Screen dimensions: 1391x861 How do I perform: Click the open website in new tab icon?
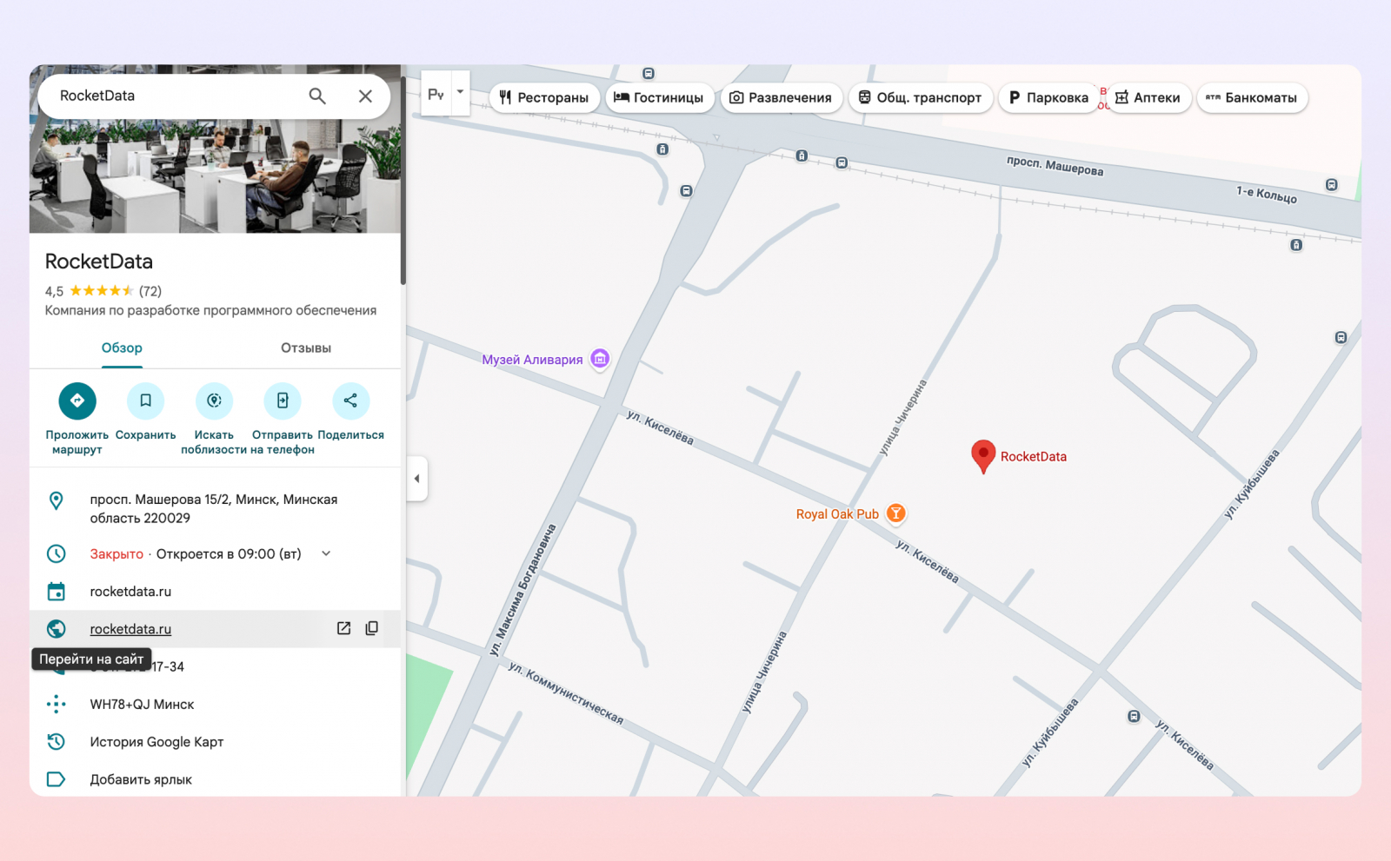[x=344, y=628]
